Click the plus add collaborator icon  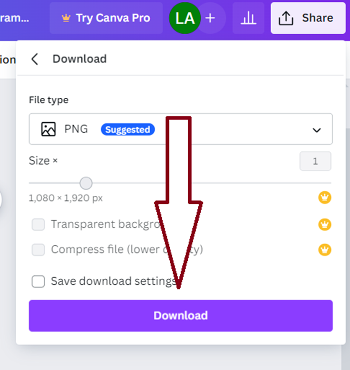[x=210, y=18]
